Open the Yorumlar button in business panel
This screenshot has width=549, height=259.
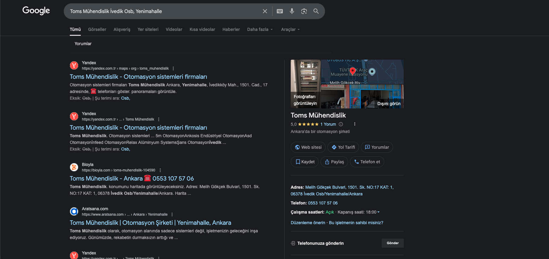click(377, 147)
